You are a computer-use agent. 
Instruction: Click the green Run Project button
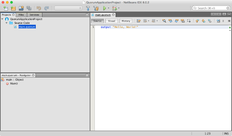coord(104,8)
